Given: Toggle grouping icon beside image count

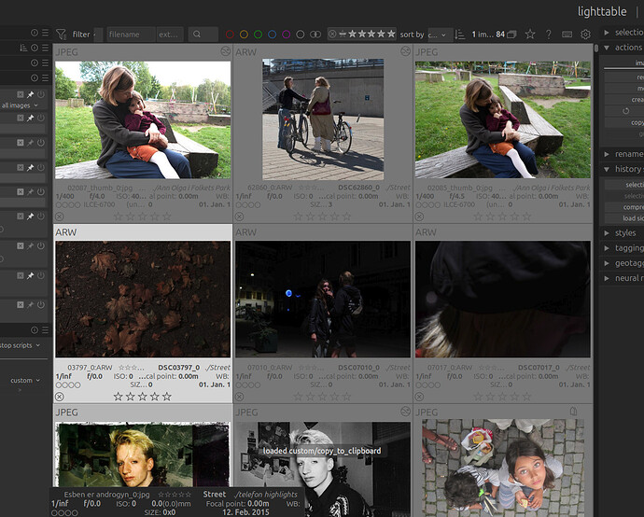Looking at the screenshot, I should point(511,35).
